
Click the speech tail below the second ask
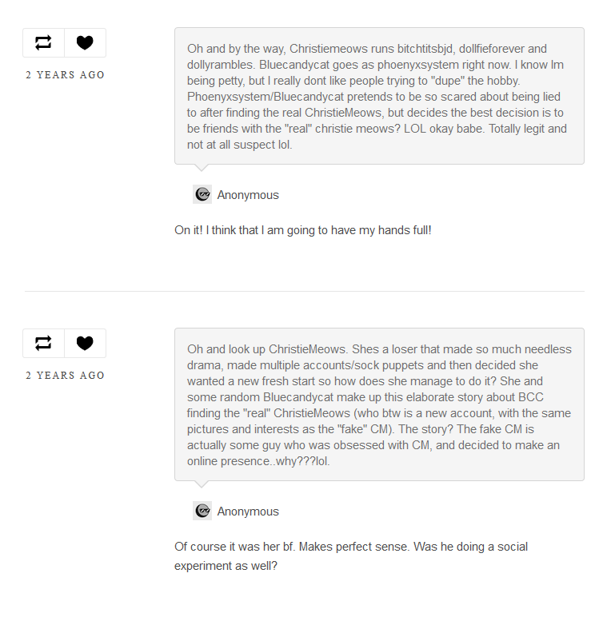(202, 484)
